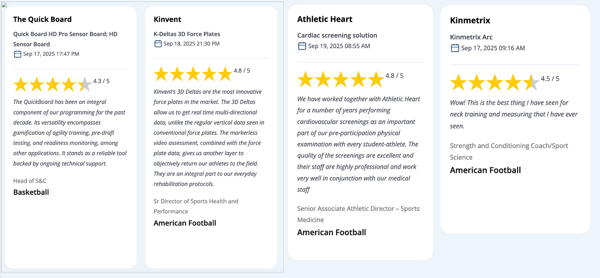This screenshot has height=278, width=600.
Task: Click calendar icon on the Kinmetrix card
Action: point(455,48)
